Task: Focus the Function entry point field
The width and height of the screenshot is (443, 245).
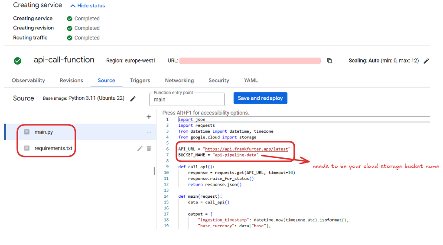Action: 187,99
